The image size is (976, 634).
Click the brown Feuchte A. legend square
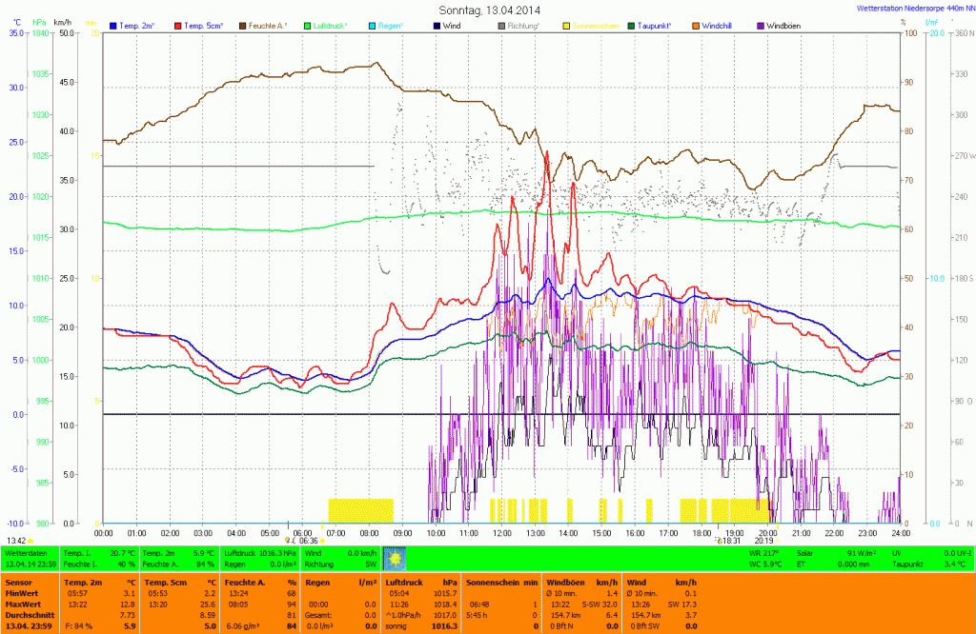coord(244,25)
